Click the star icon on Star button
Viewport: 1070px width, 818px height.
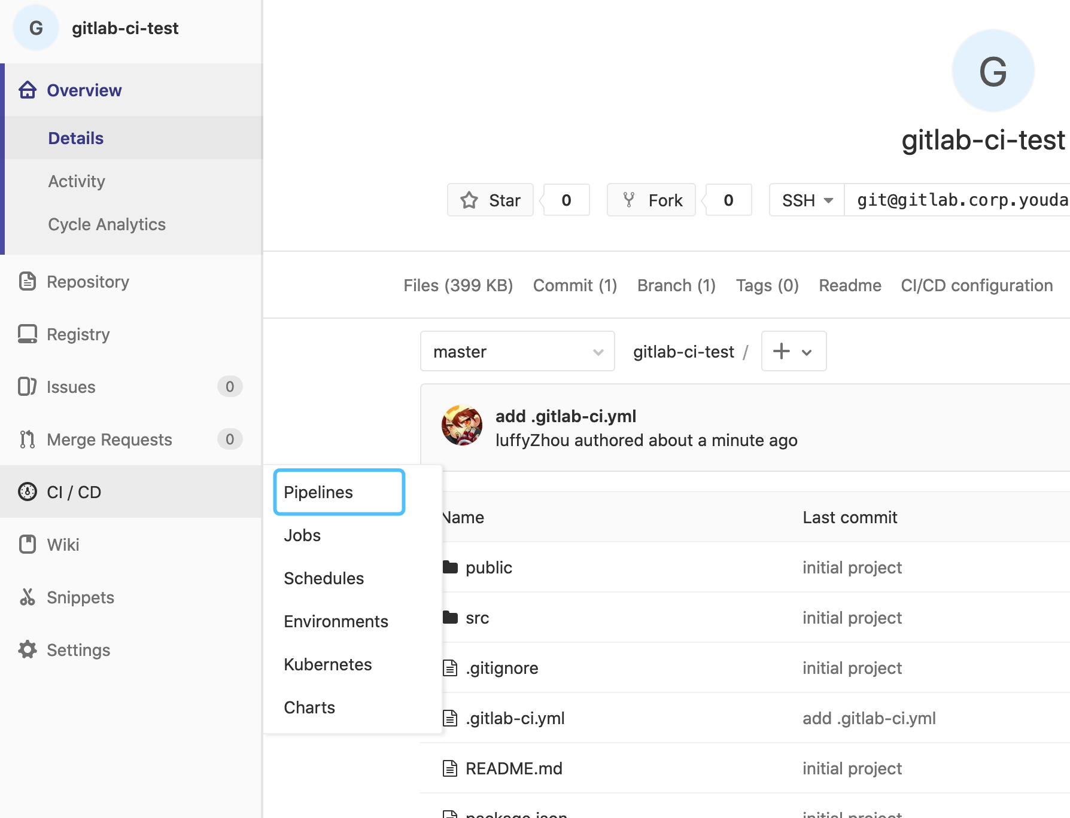[469, 200]
